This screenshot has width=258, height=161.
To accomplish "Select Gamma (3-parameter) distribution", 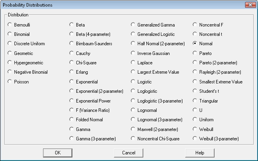I will [x=72, y=139].
